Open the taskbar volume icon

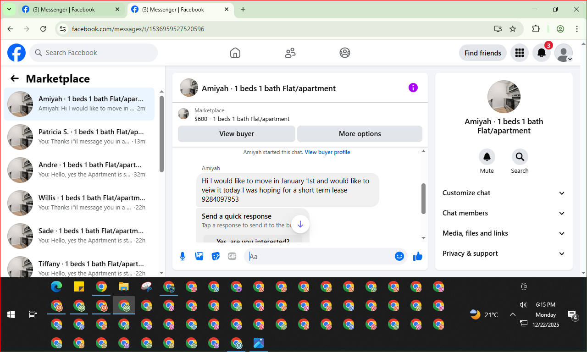pos(523,305)
